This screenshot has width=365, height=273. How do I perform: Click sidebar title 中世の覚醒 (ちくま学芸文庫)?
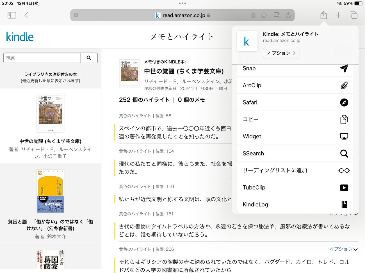tap(51, 141)
